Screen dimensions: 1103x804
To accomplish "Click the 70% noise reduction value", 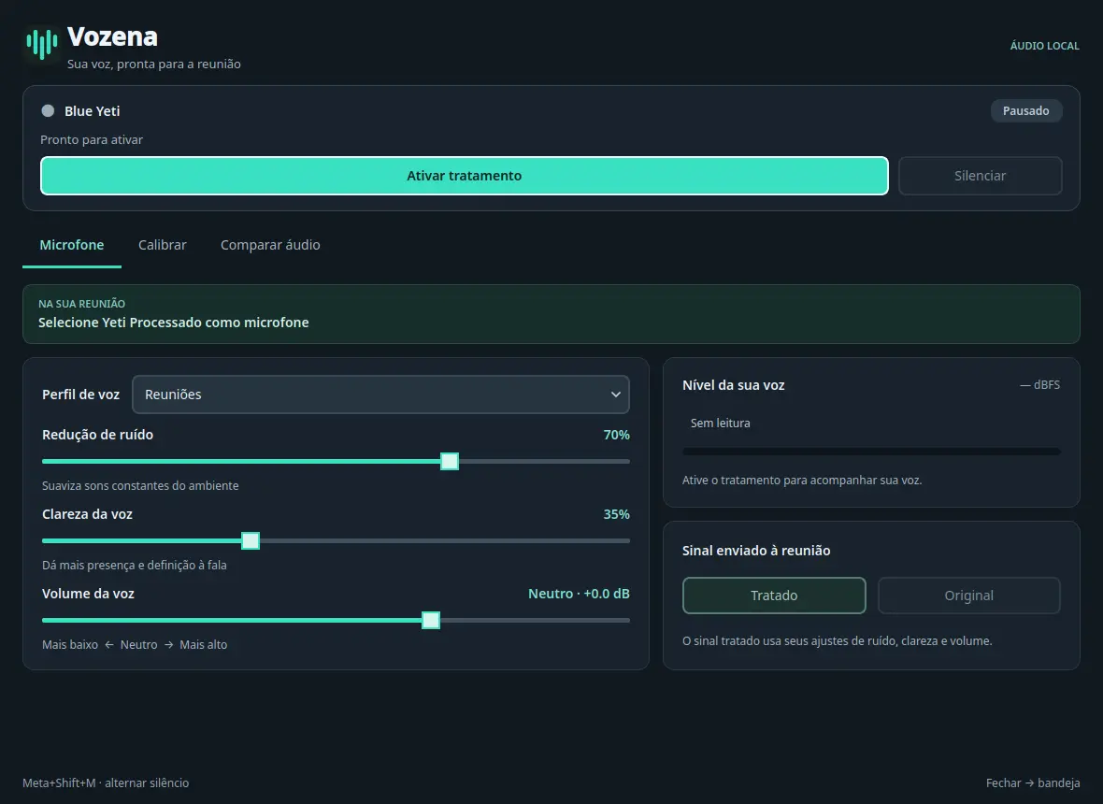I will click(x=616, y=435).
